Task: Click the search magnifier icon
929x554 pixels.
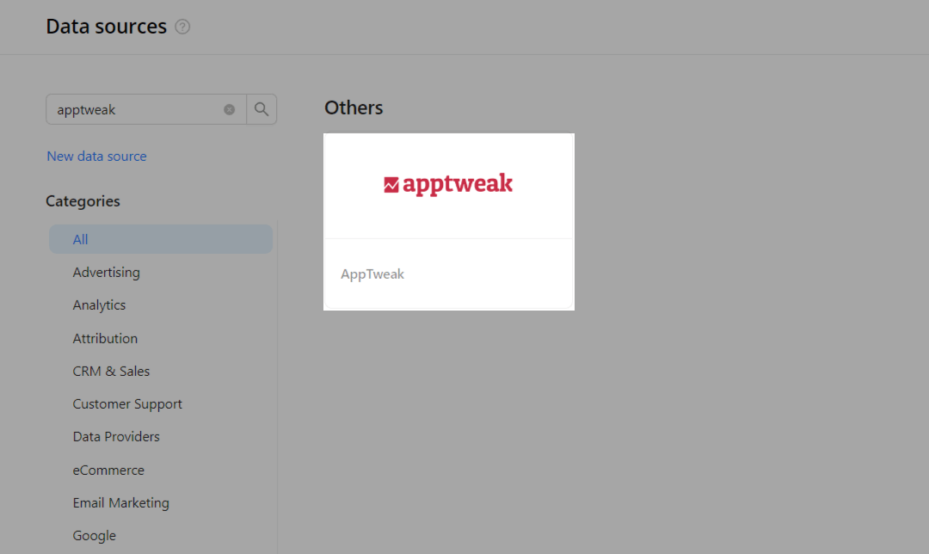Action: (x=261, y=109)
